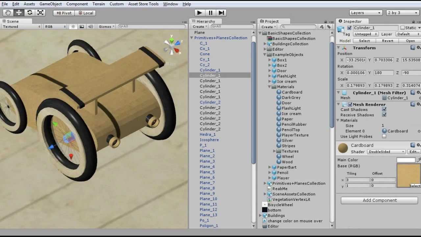The height and width of the screenshot is (237, 421).
Task: Open the 2 by 3 layout dropdown
Action: [x=402, y=13]
